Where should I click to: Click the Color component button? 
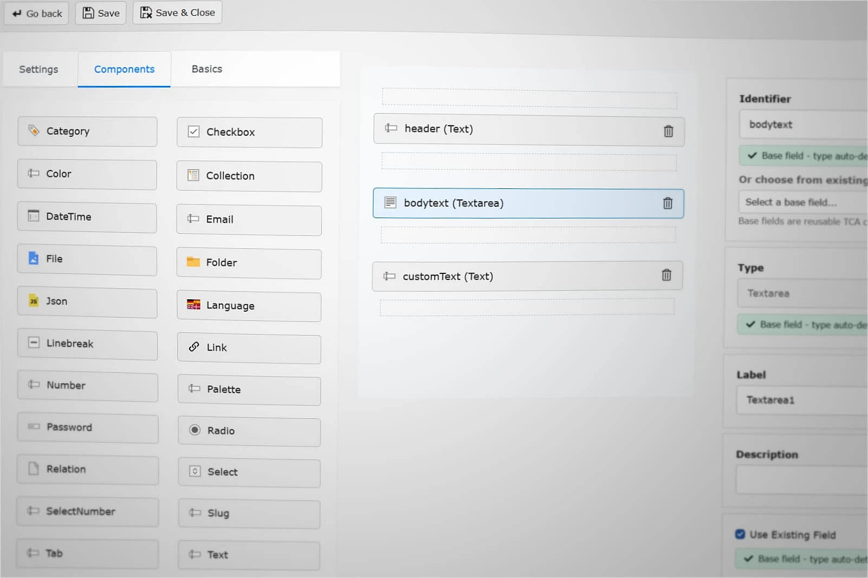(x=87, y=174)
